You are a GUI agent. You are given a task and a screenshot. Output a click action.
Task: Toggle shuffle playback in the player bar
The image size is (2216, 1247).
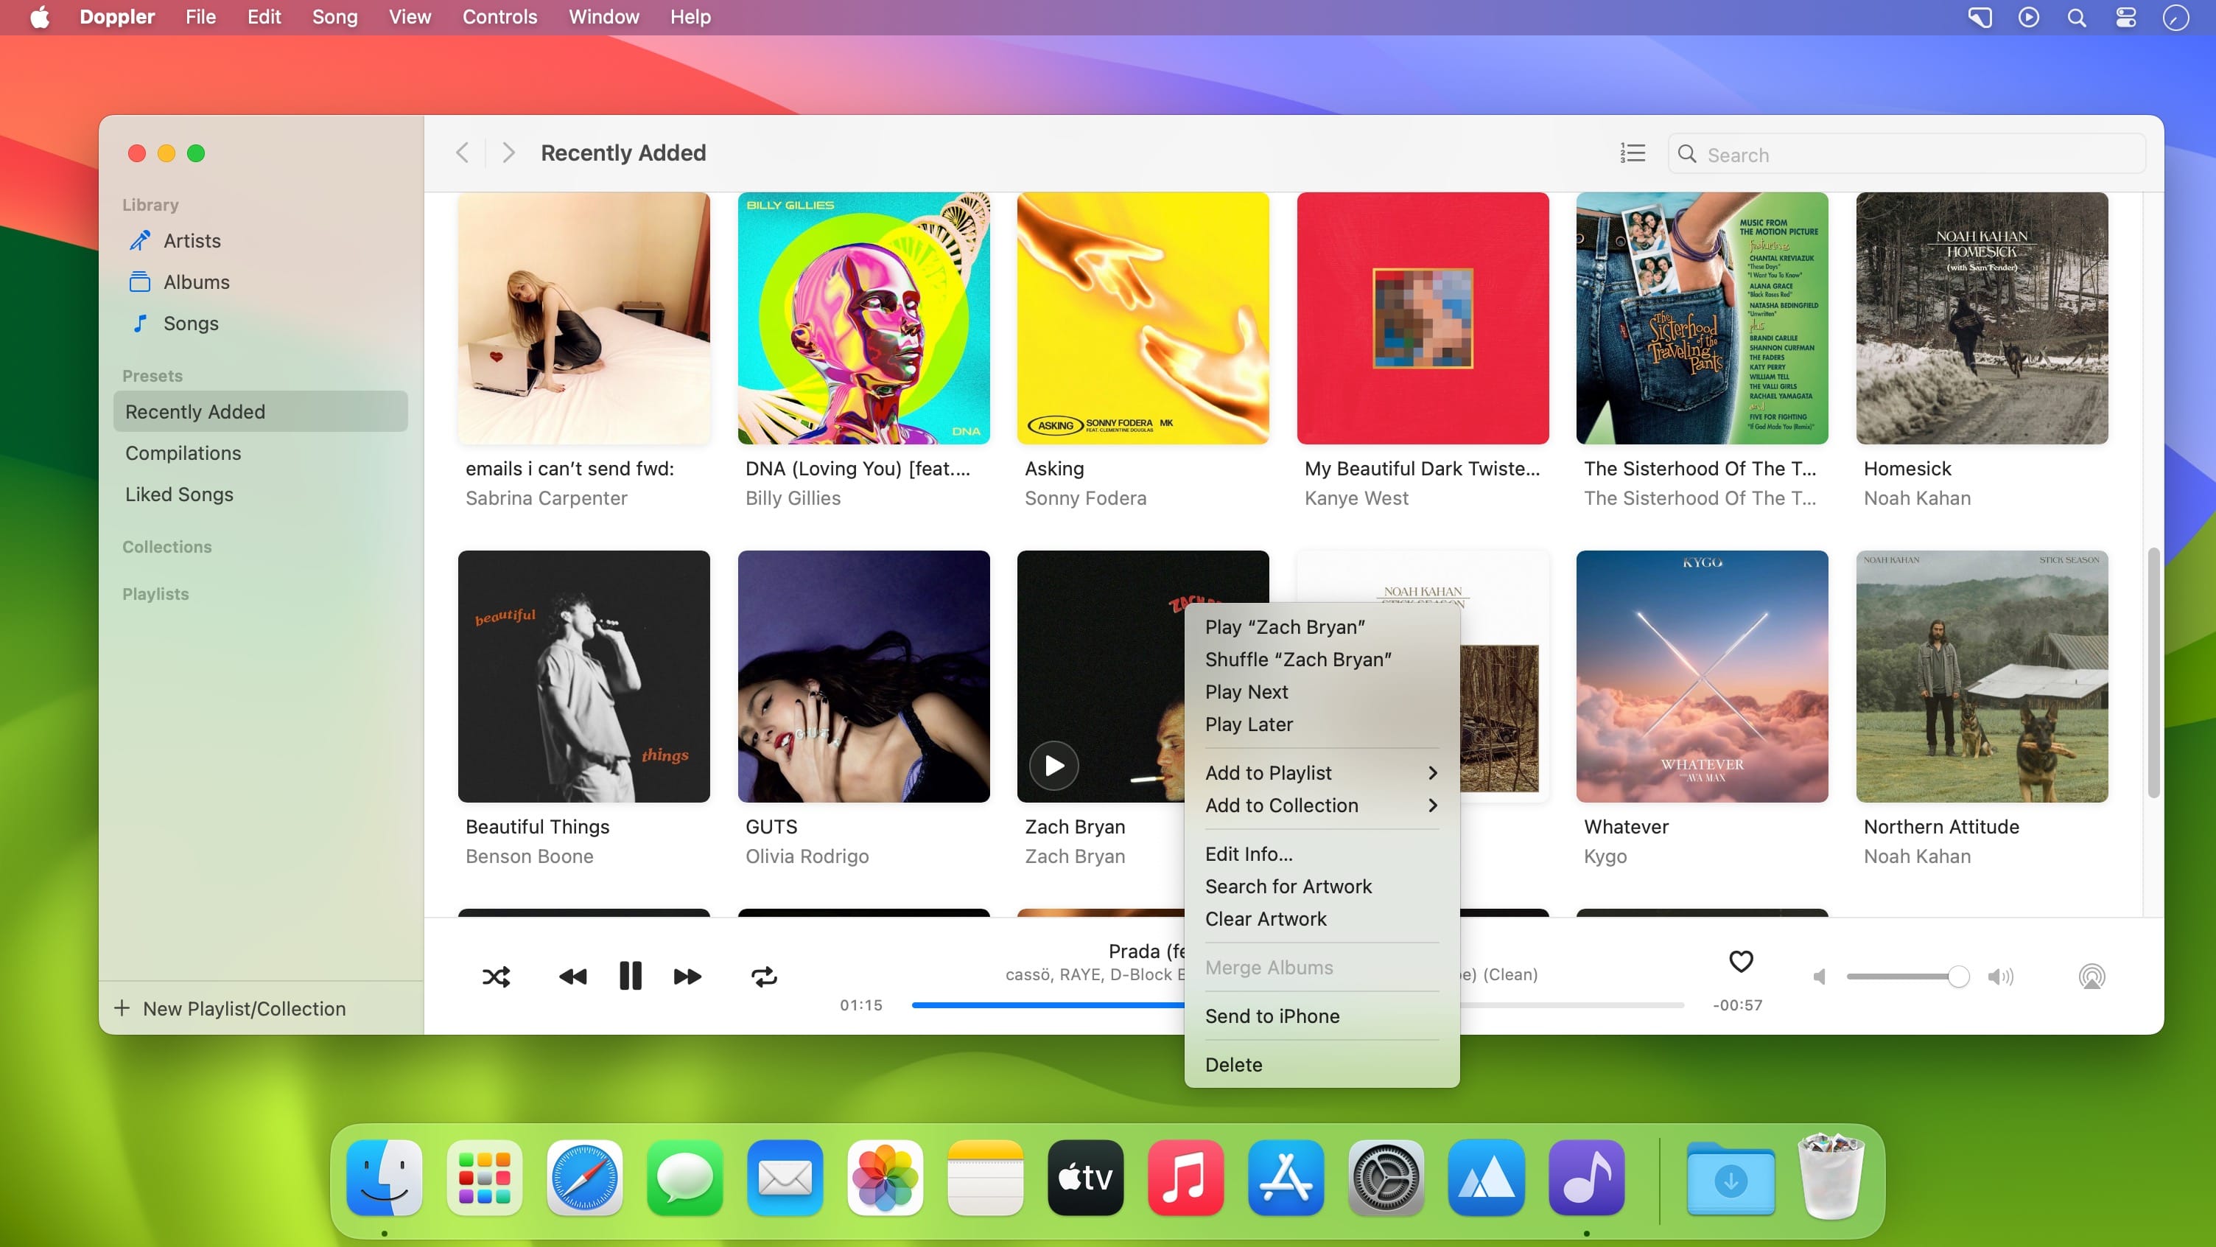(x=497, y=976)
